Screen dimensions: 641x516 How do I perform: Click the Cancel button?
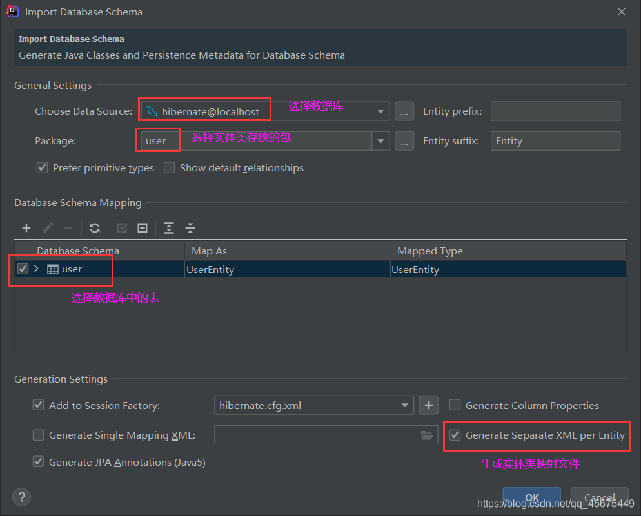[599, 497]
